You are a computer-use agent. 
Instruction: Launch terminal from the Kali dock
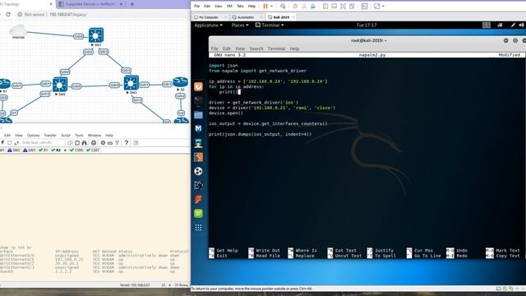click(x=198, y=100)
